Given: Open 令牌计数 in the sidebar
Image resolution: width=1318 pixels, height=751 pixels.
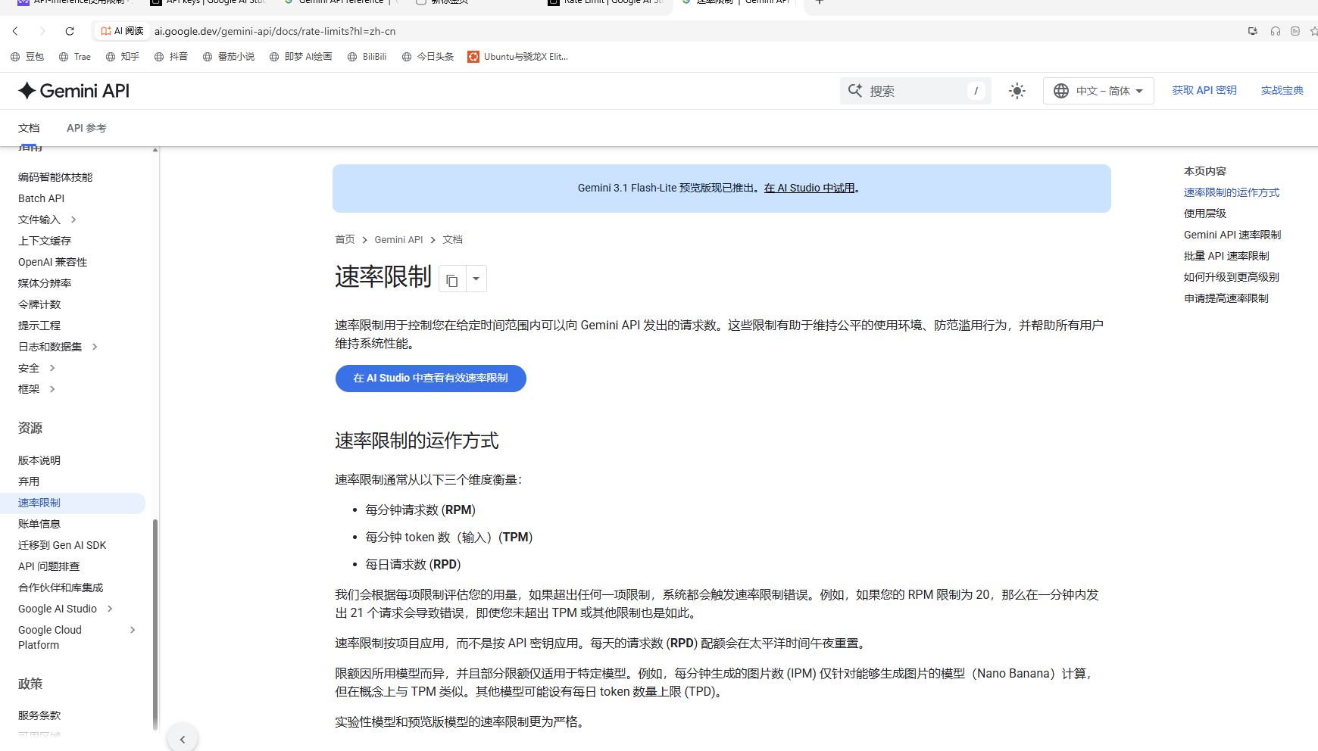Looking at the screenshot, I should (39, 304).
